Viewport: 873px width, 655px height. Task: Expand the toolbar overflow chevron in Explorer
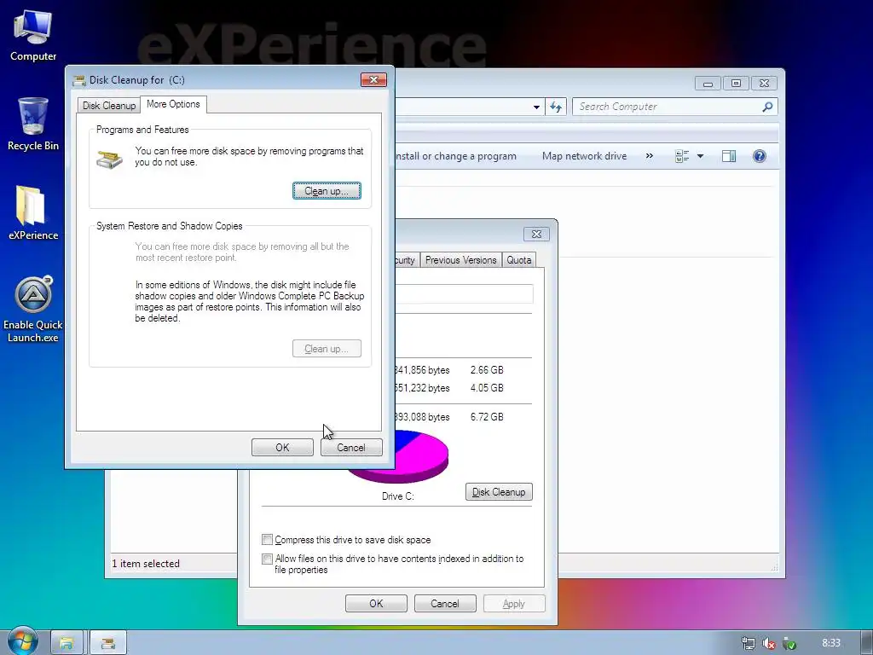[649, 156]
